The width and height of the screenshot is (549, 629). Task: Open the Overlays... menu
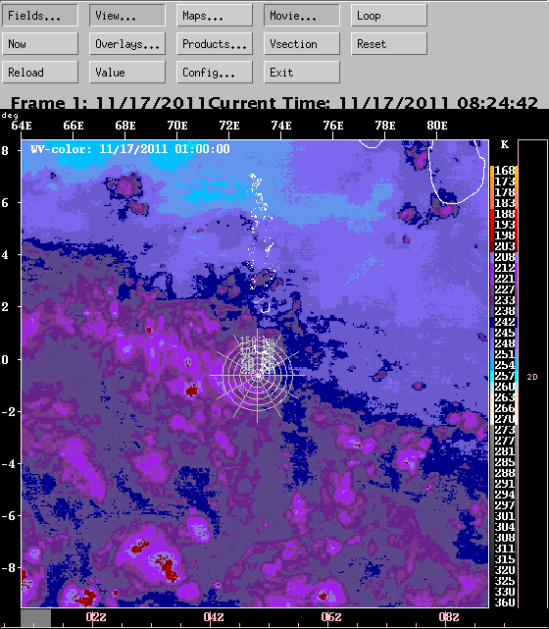pos(127,44)
